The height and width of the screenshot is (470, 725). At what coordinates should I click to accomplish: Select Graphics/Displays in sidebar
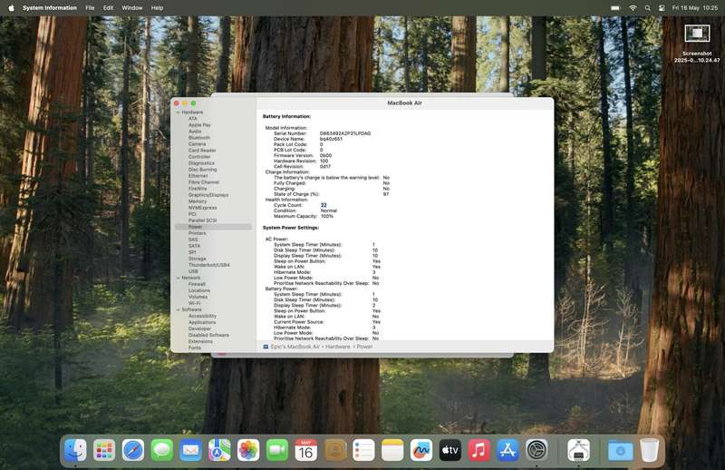[x=208, y=195]
